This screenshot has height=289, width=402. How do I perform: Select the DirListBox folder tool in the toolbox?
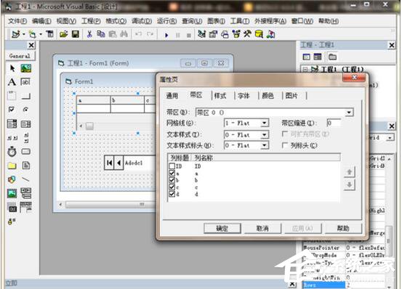click(12, 166)
